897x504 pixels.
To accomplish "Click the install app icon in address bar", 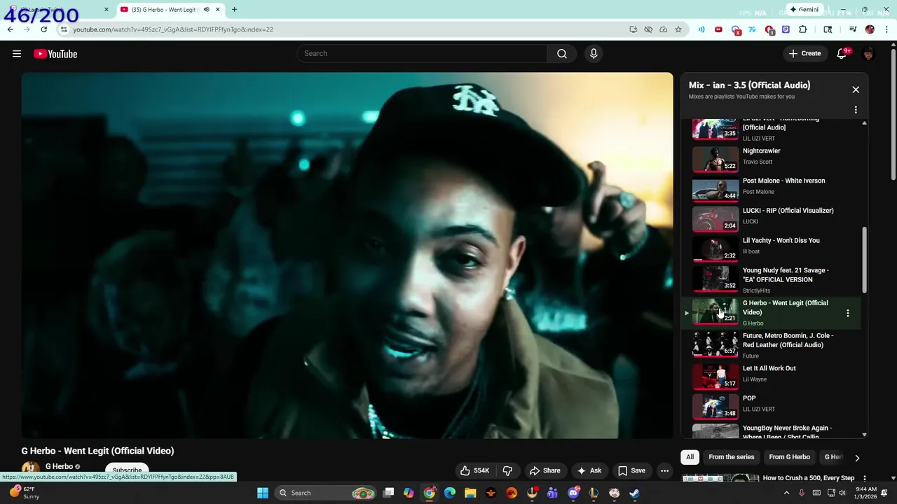I will (633, 29).
